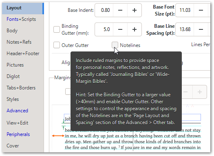
Task: Edit the Base Line Spacing field 13.68
Action: tap(185, 29)
